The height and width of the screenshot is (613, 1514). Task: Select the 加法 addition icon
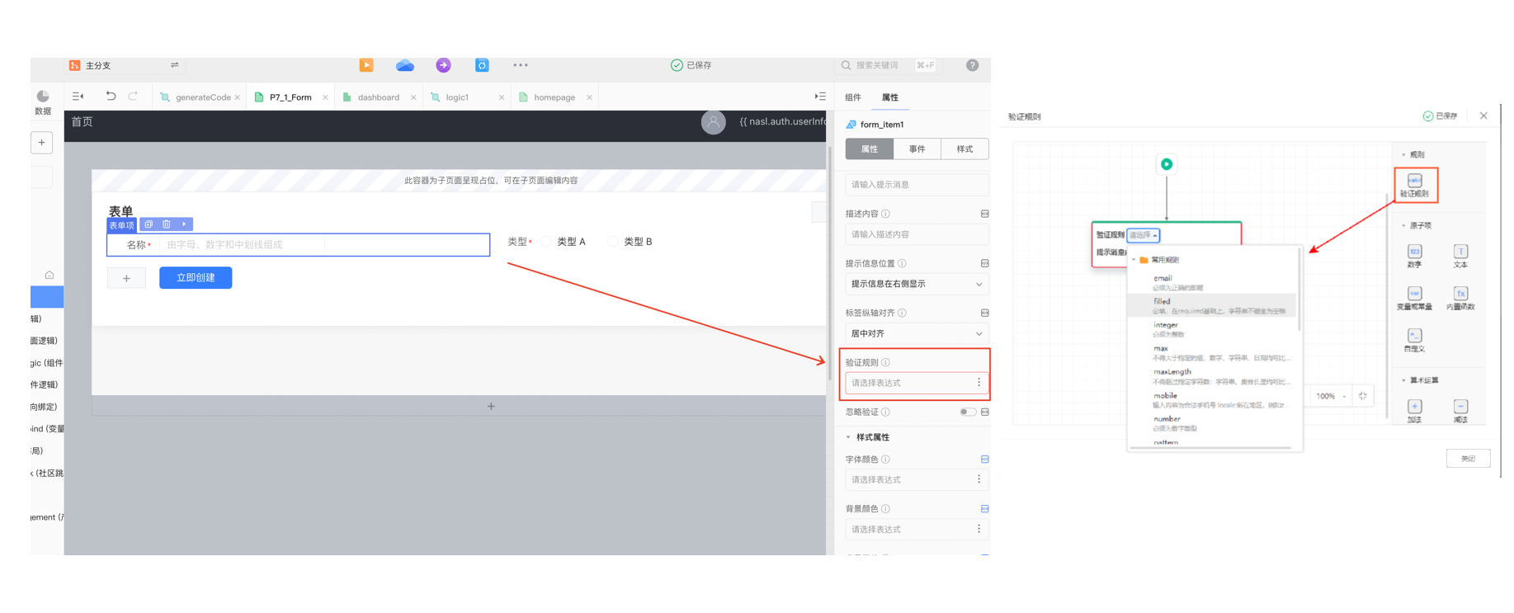pyautogui.click(x=1414, y=411)
